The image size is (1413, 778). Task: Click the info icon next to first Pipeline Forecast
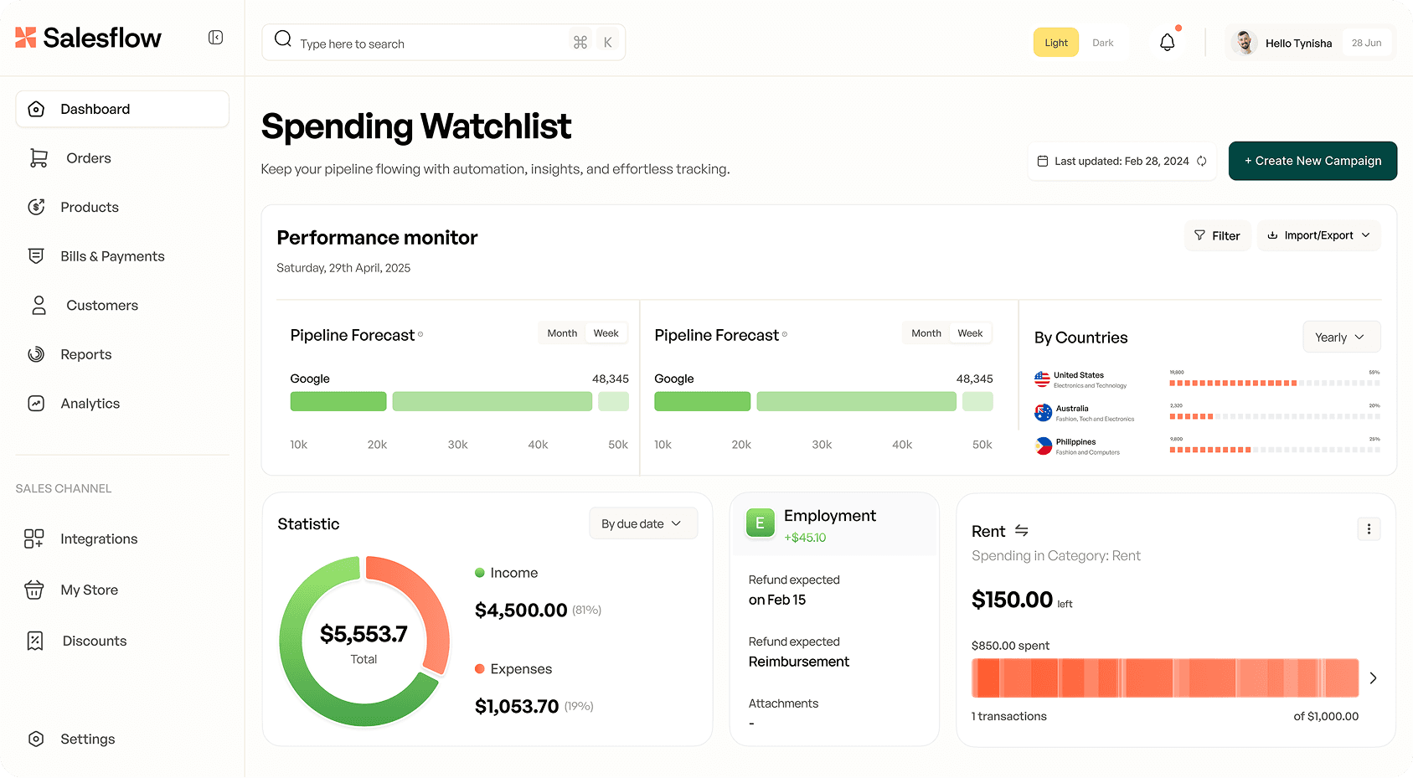point(420,334)
